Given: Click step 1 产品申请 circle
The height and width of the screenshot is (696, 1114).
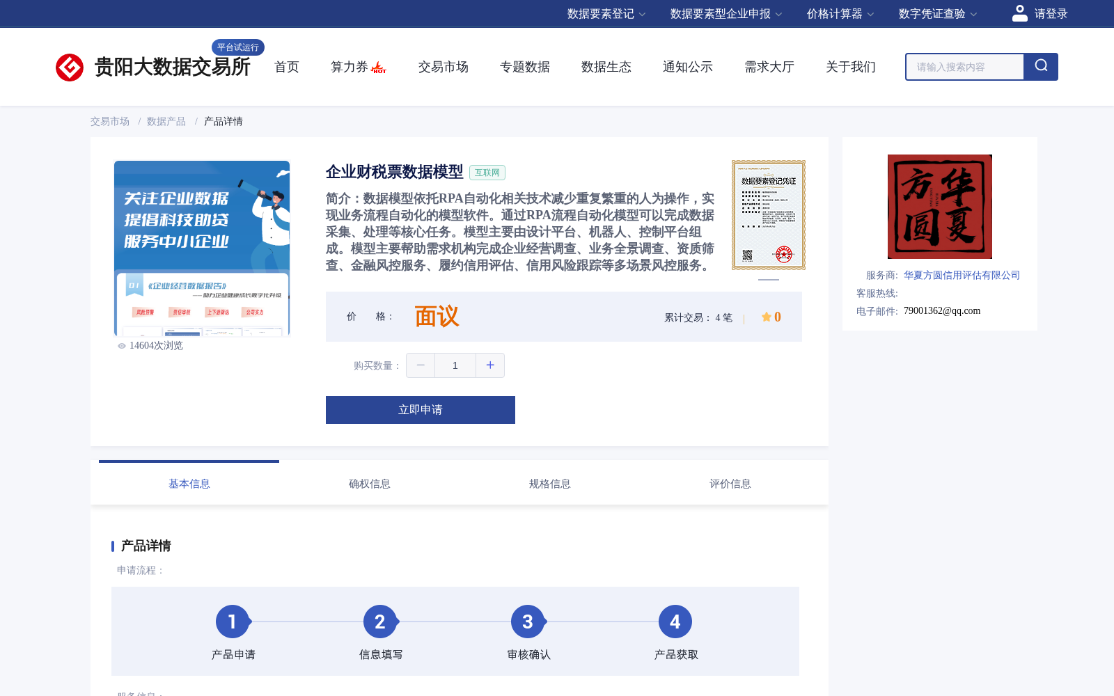Looking at the screenshot, I should 233,622.
